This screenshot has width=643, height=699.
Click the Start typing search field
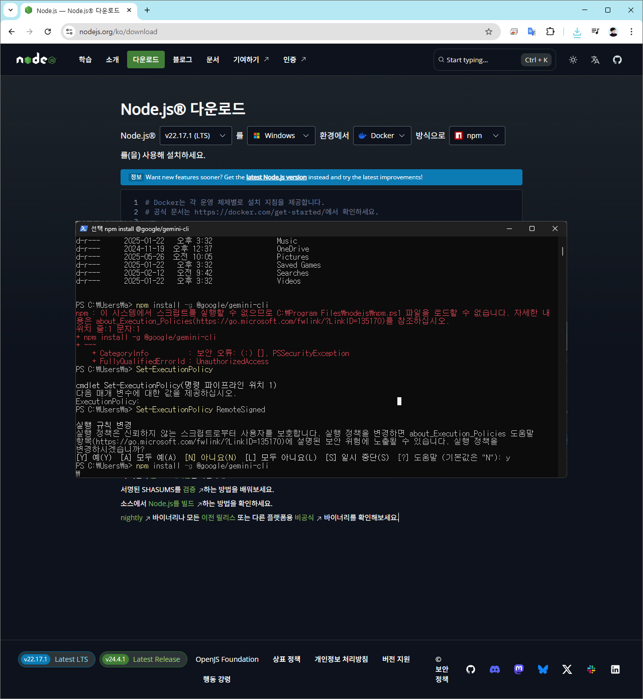477,60
